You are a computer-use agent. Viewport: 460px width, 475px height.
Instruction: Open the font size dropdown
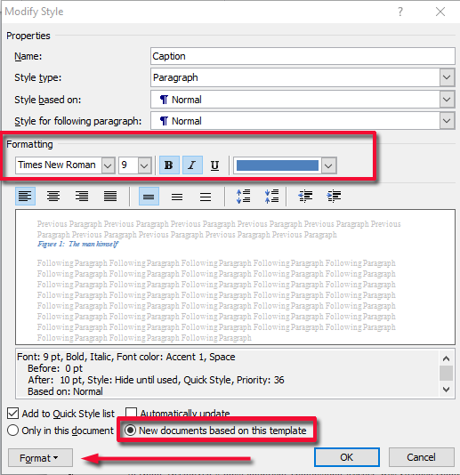coord(144,165)
